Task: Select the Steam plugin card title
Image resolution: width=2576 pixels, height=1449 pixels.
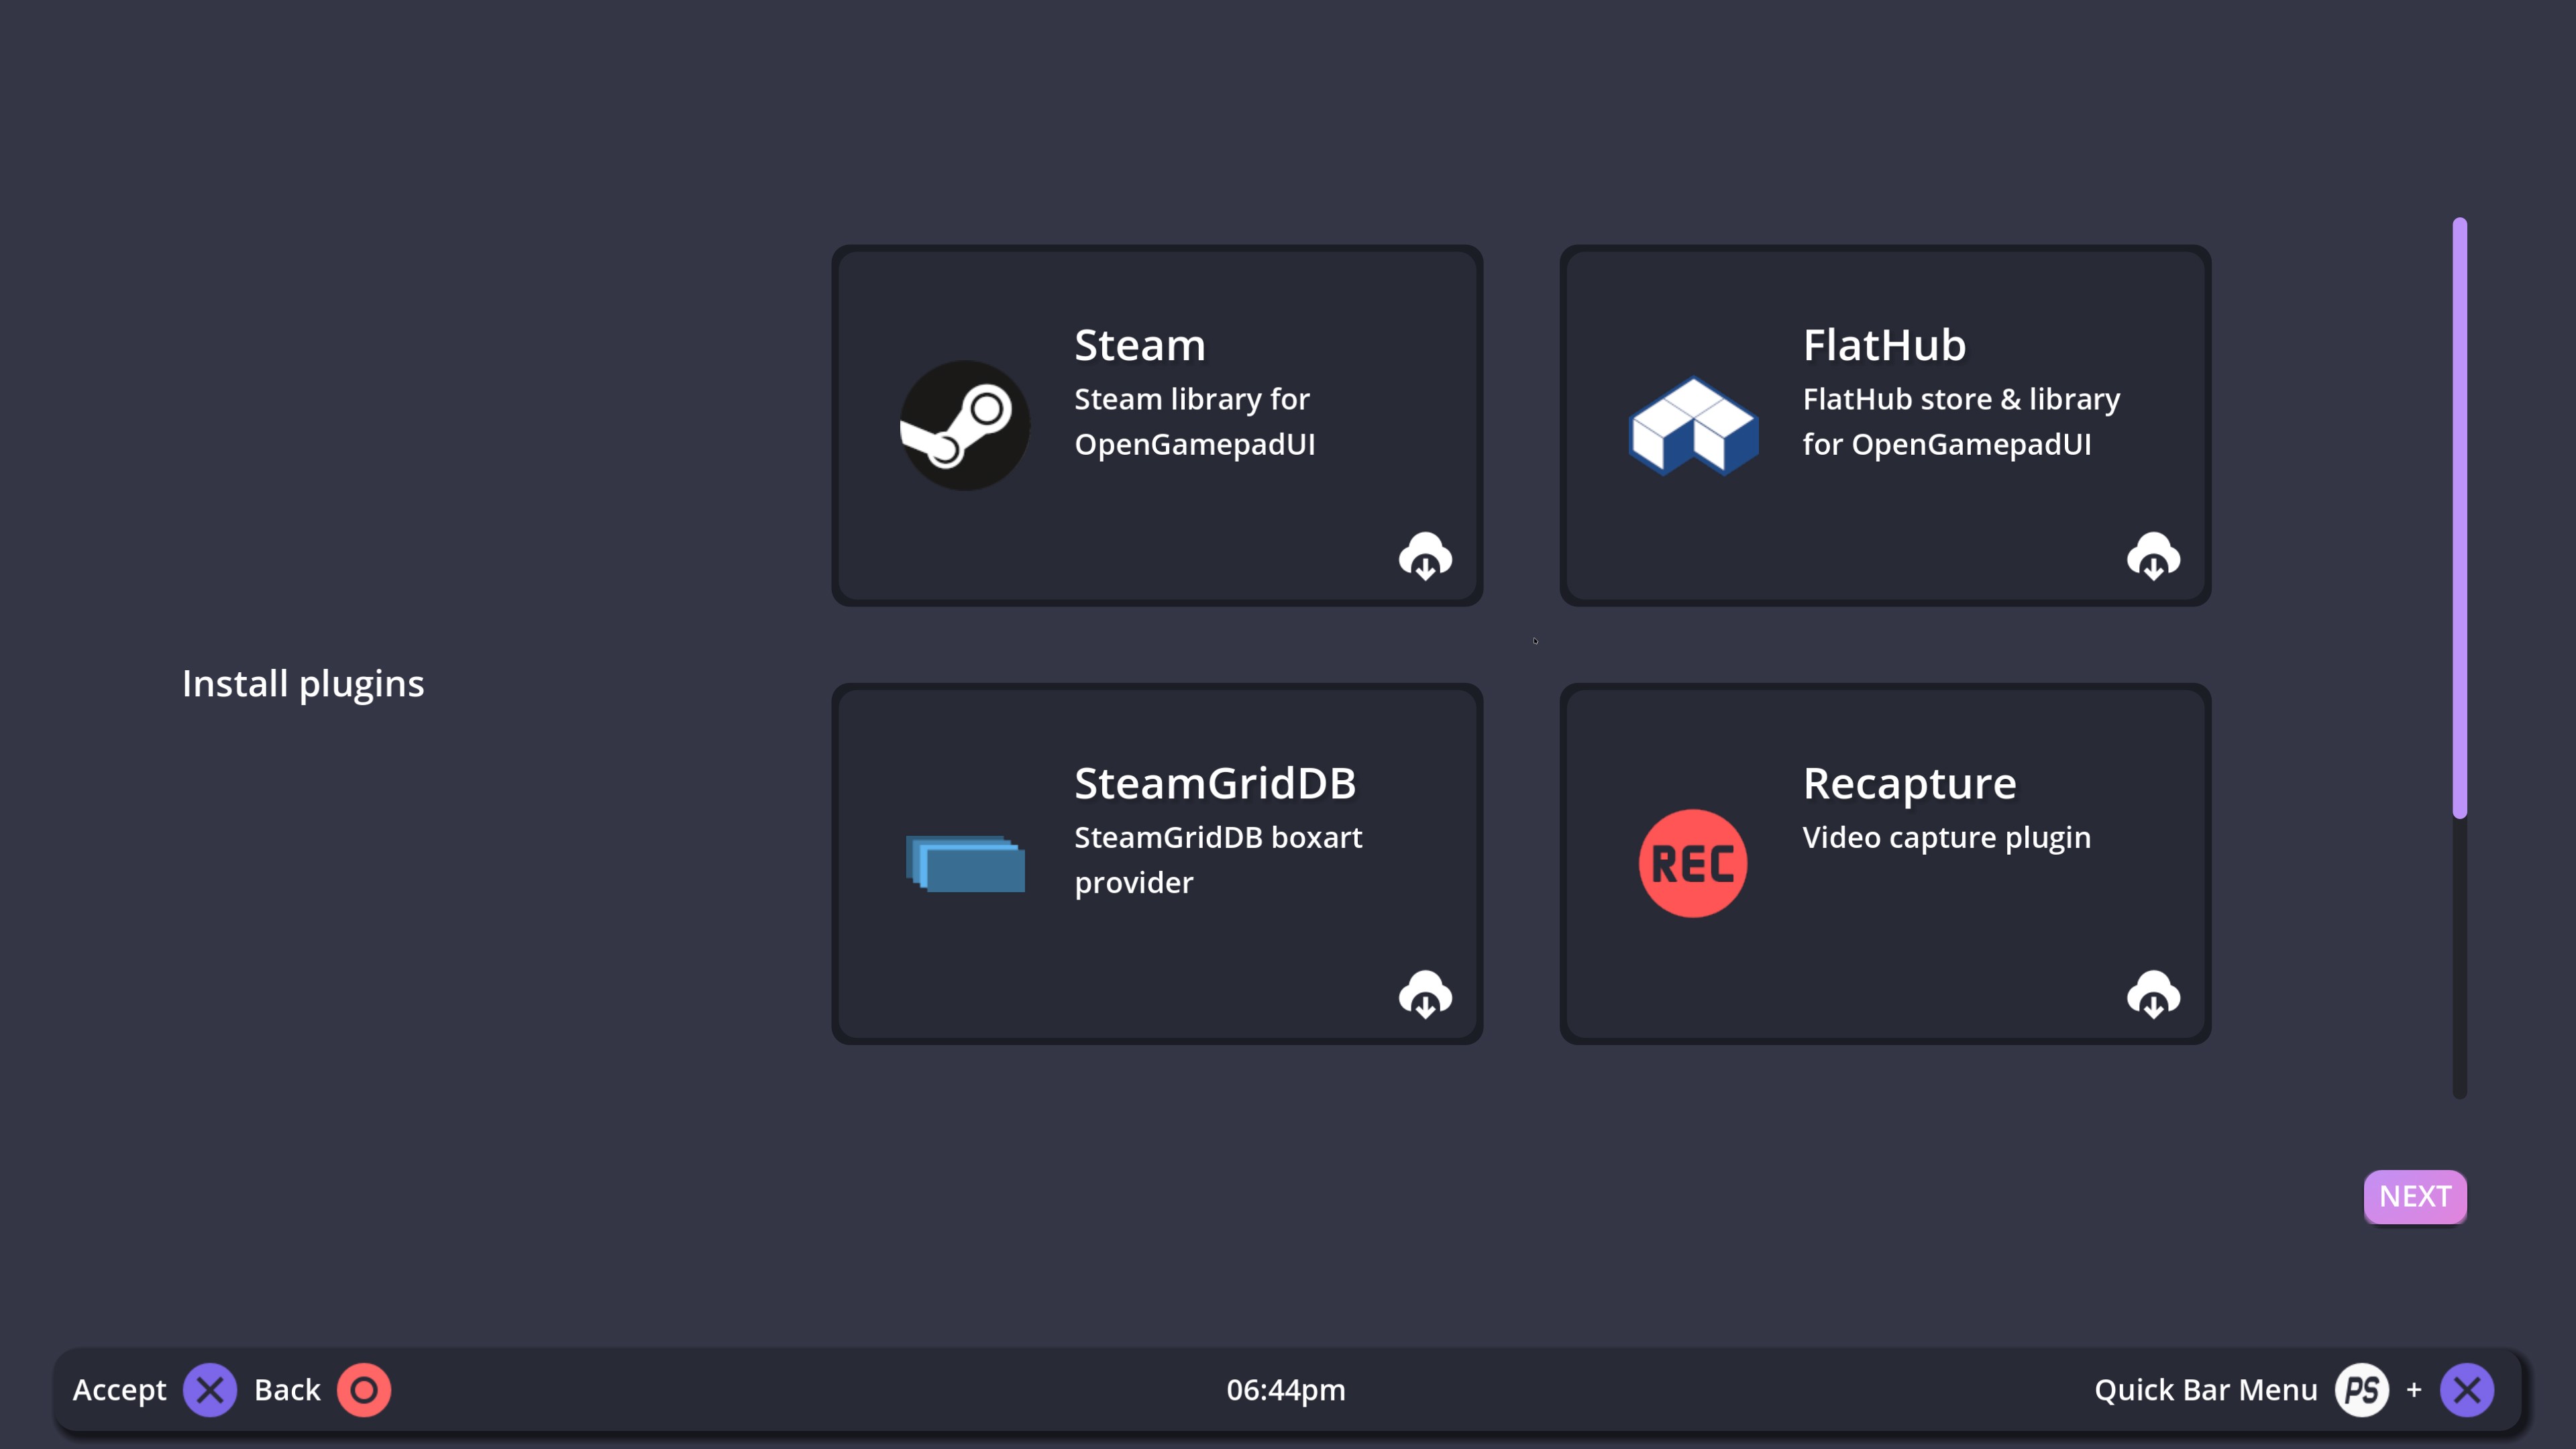Action: (1140, 345)
